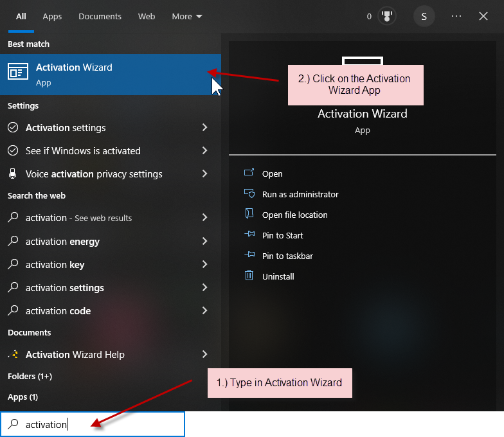This screenshot has height=437, width=504.
Task: Expand the Voice activation privacy settings arrow
Action: click(x=204, y=174)
